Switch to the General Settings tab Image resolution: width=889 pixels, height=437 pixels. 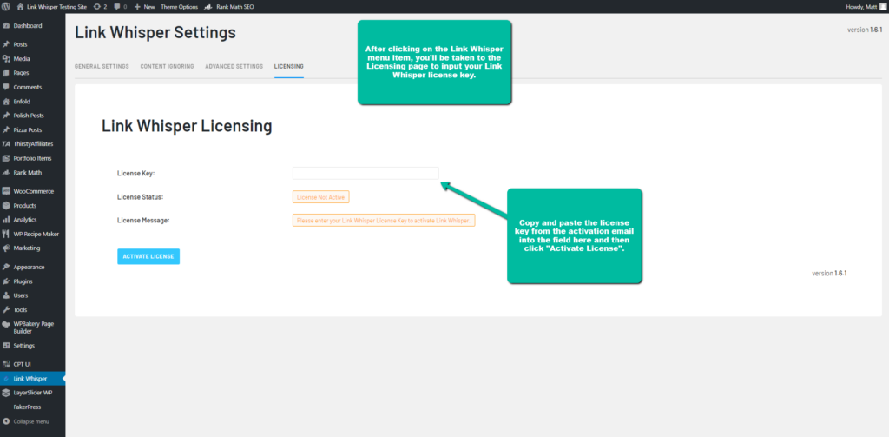tap(102, 66)
